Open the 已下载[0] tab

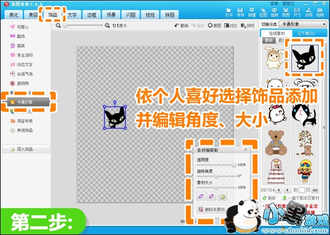306,33
